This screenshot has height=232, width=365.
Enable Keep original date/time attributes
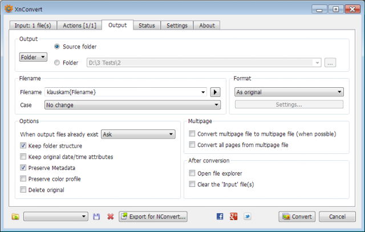(23, 157)
